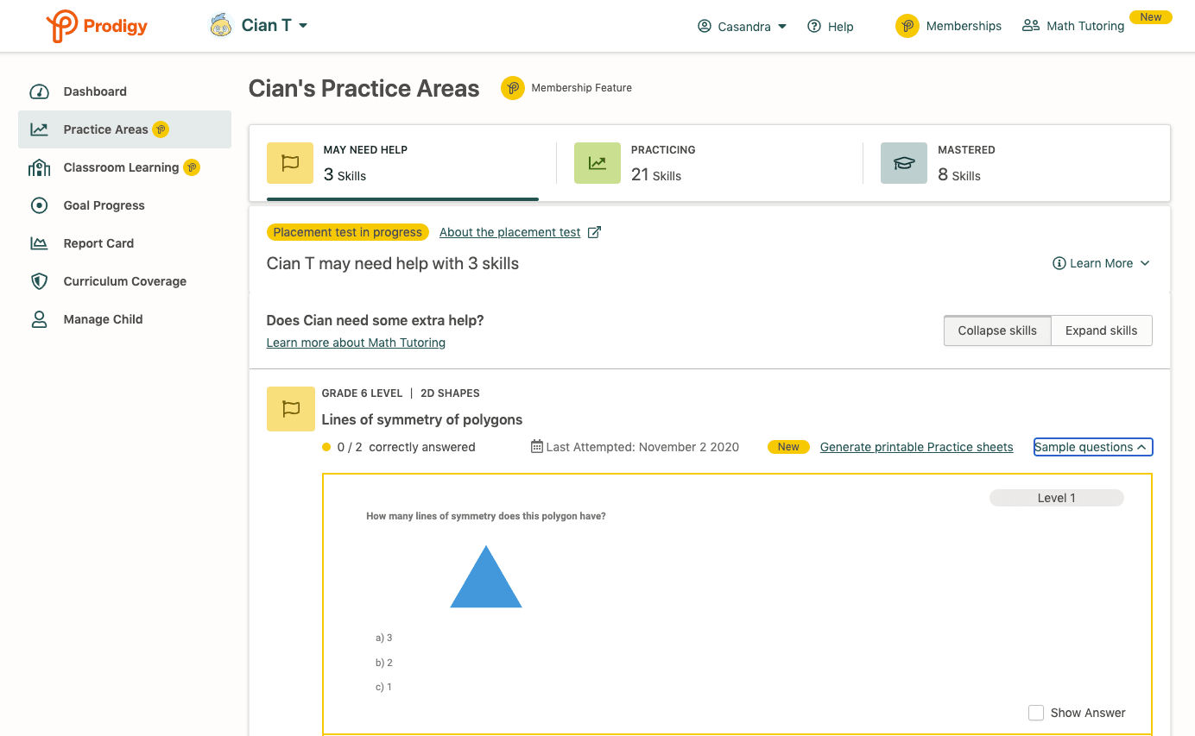Switch to the Math Tutoring section
Viewport: 1195px width, 736px height.
[x=1073, y=25]
